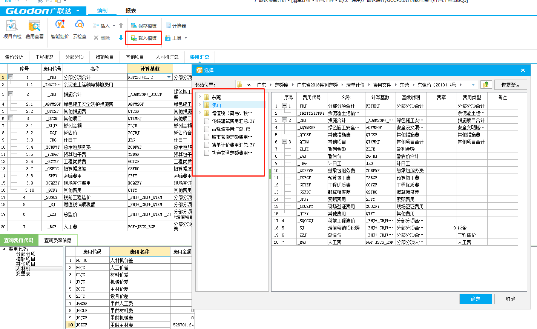Collapse dialog row 2 _CHJ group
Screen dimensions: 537x329
285,120
